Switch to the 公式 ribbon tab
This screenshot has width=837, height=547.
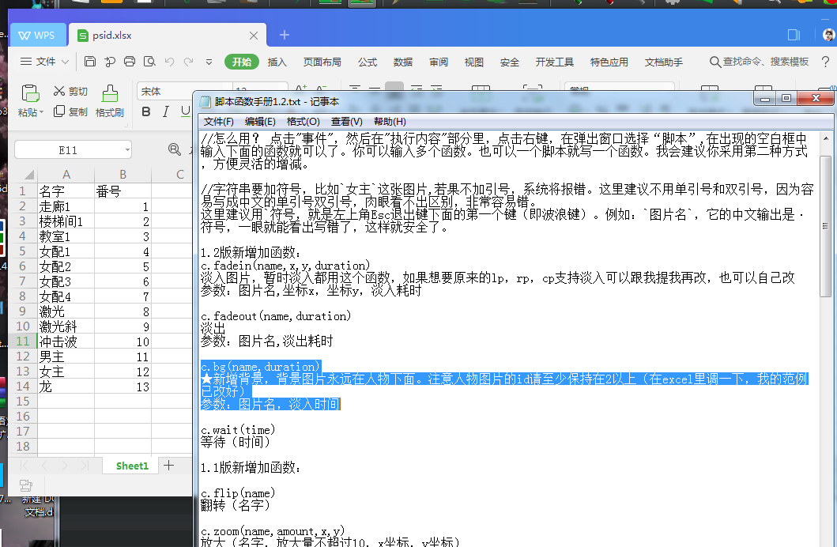pyautogui.click(x=368, y=62)
